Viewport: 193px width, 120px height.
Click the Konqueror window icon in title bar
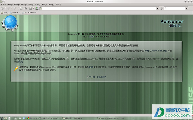1,1
